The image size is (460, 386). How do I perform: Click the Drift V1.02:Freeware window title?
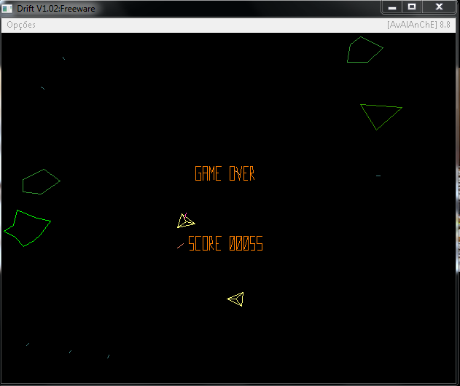pos(55,9)
